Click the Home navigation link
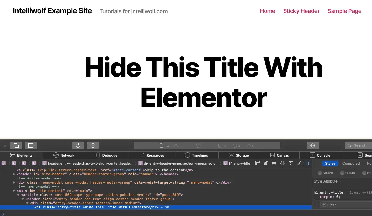This screenshot has width=372, height=216. (267, 11)
